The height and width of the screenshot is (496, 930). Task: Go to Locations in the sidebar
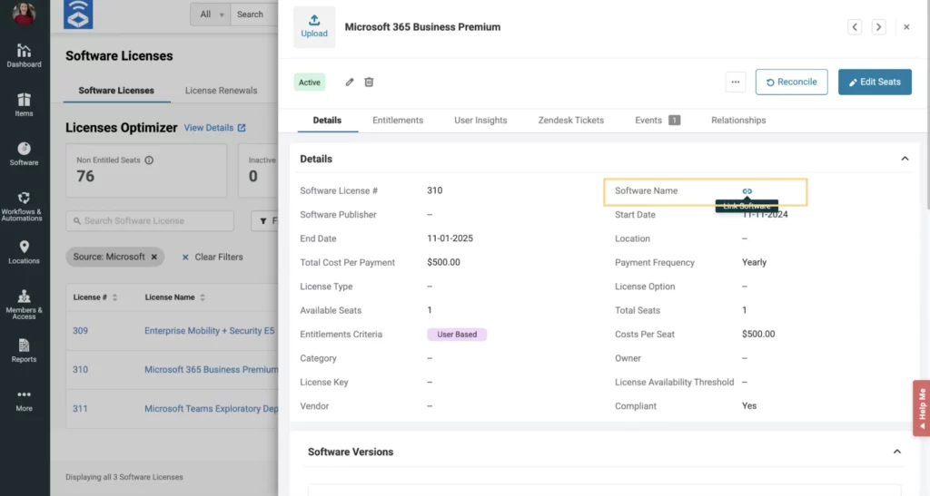coord(25,252)
